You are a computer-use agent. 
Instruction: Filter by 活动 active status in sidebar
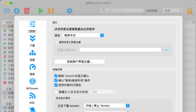tap(8, 52)
